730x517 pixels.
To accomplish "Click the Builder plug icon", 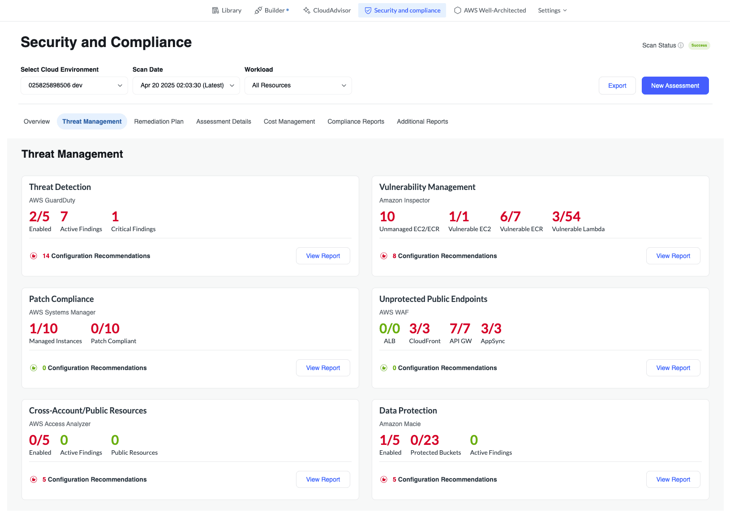I will click(258, 10).
